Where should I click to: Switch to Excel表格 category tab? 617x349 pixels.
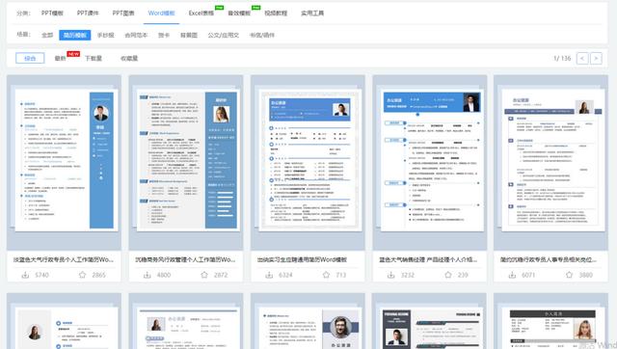point(201,13)
